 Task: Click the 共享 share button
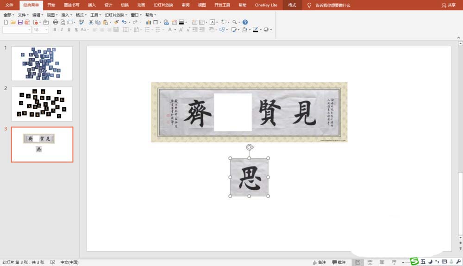click(449, 5)
